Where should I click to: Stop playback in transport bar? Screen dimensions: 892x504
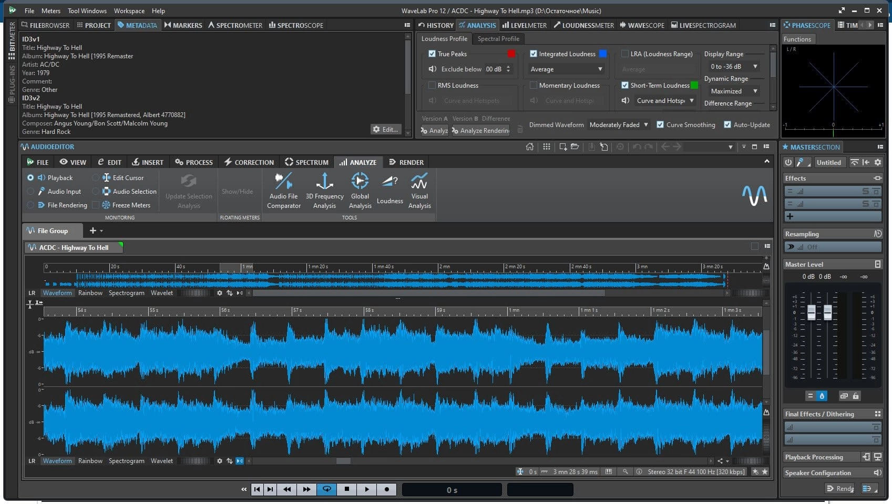coord(347,489)
